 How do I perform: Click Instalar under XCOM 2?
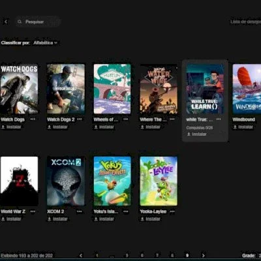[x=57, y=219]
